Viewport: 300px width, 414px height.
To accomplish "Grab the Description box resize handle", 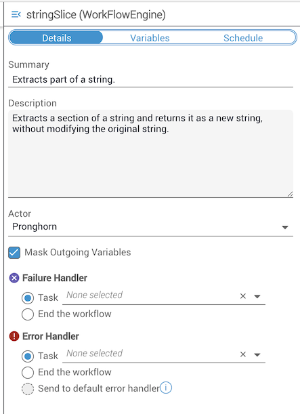I will [x=290, y=194].
